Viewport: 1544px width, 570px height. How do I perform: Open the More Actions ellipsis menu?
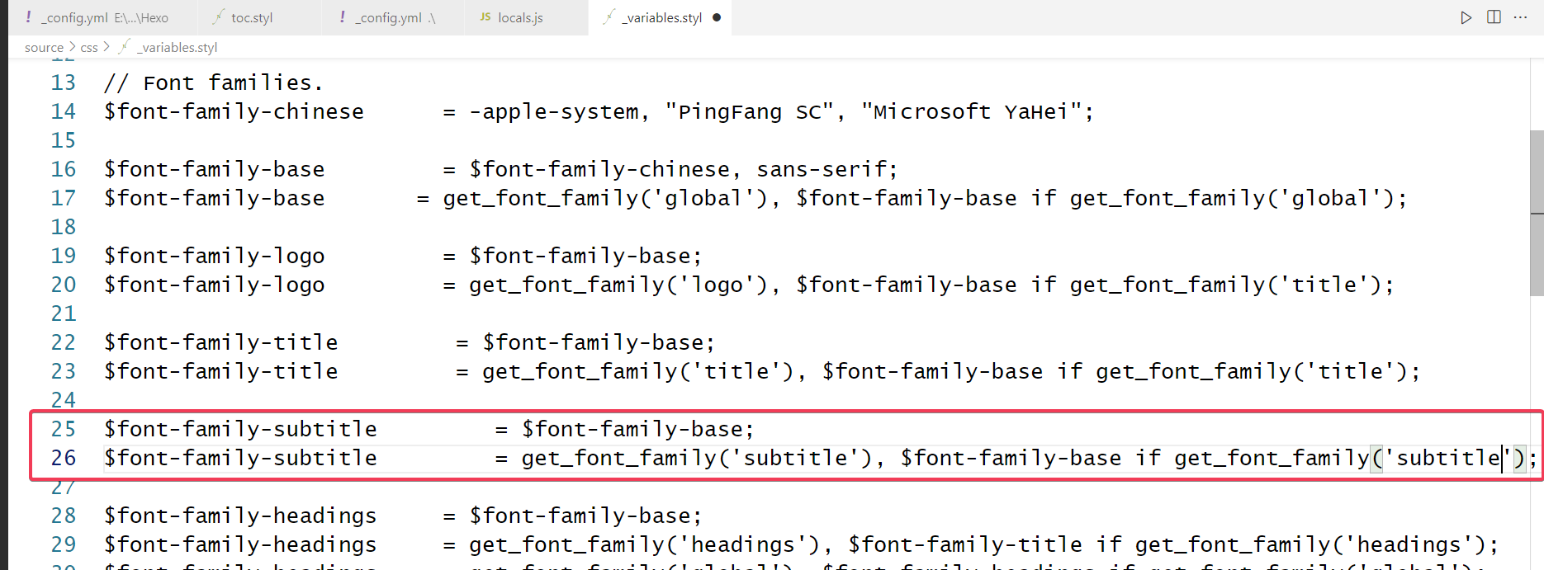pyautogui.click(x=1520, y=17)
